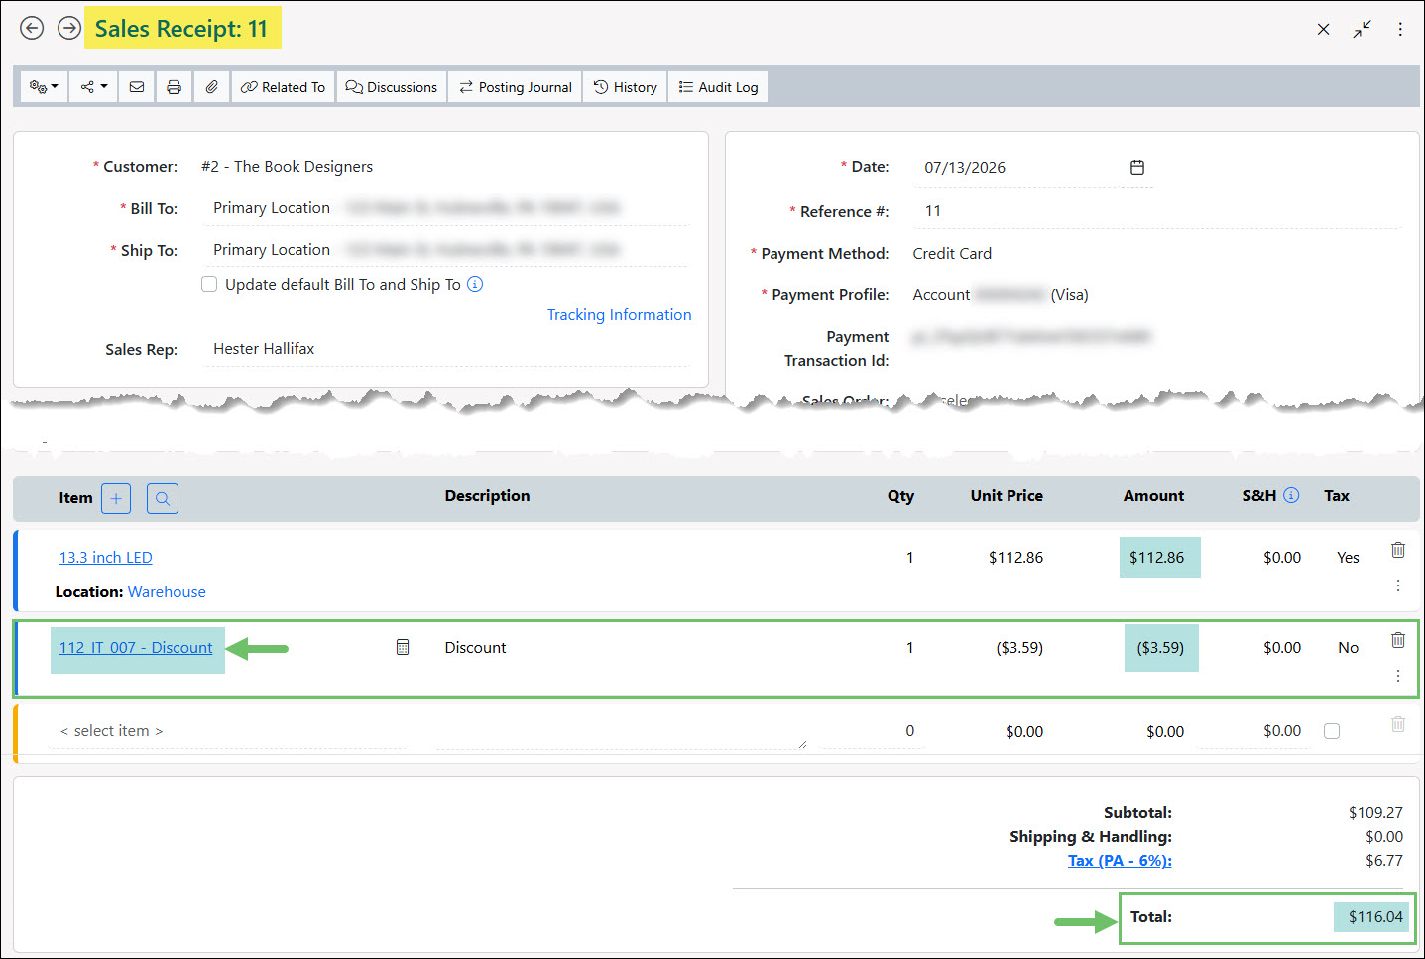
Task: Open the Related To menu
Action: (x=284, y=87)
